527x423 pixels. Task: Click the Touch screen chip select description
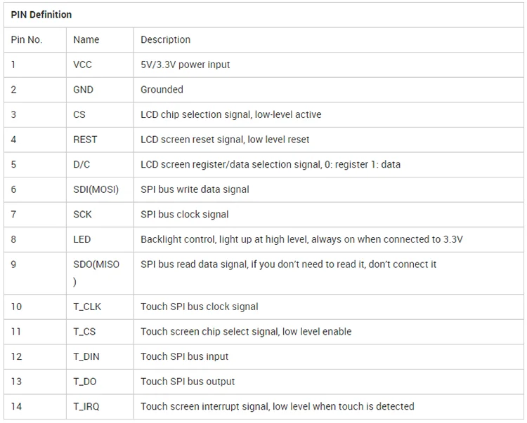(246, 331)
